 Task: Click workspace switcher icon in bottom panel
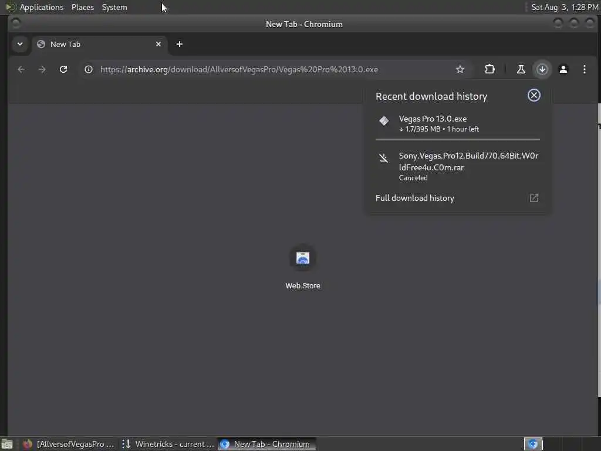pyautogui.click(x=533, y=444)
